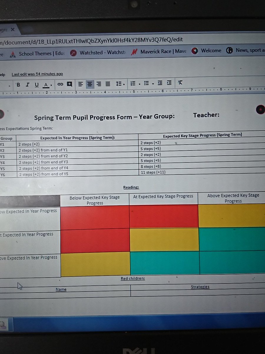Screen dimensions: 265x354
Task: Open the text color picker
Action: tap(46, 85)
